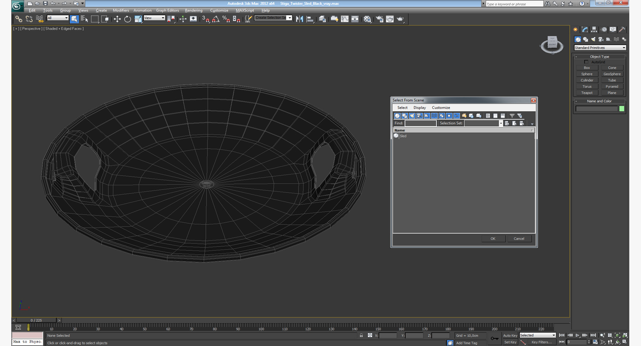
Task: Enable the AutoGrid checkbox
Action: (x=586, y=62)
